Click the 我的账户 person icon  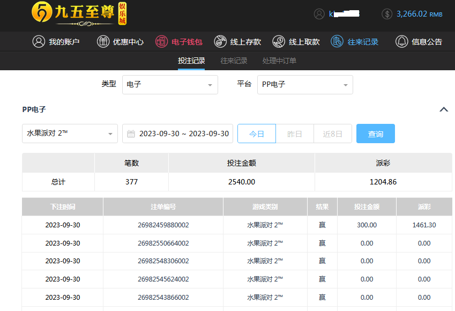pos(39,41)
